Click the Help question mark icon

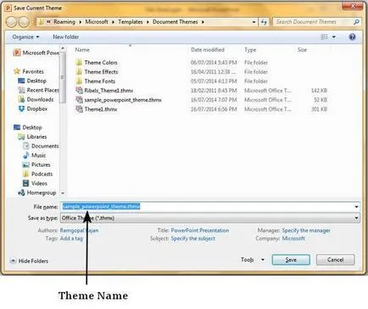[x=352, y=37]
